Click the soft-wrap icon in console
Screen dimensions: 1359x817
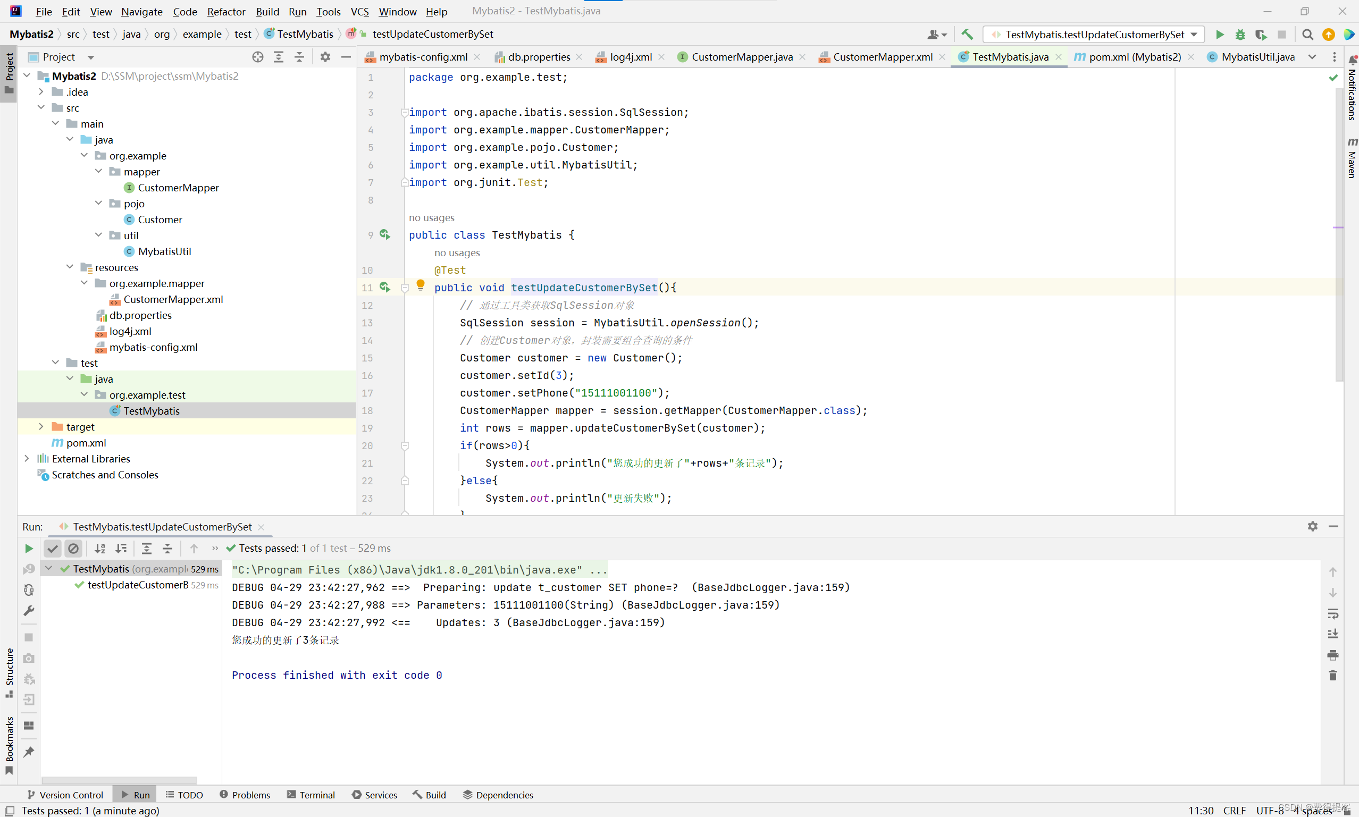tap(1332, 613)
